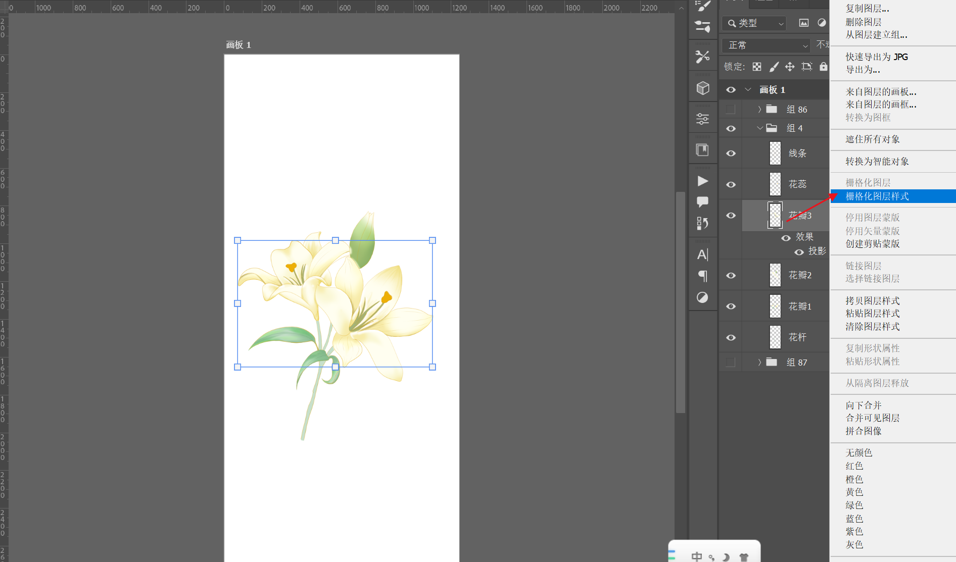The image size is (956, 562).
Task: Open the Properties sliders panel icon
Action: click(702, 119)
